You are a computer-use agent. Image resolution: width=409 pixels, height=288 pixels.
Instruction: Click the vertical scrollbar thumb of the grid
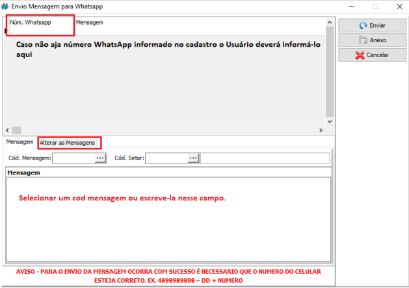[x=330, y=71]
